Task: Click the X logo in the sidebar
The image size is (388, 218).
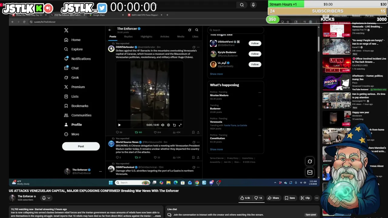Action: [x=66, y=30]
